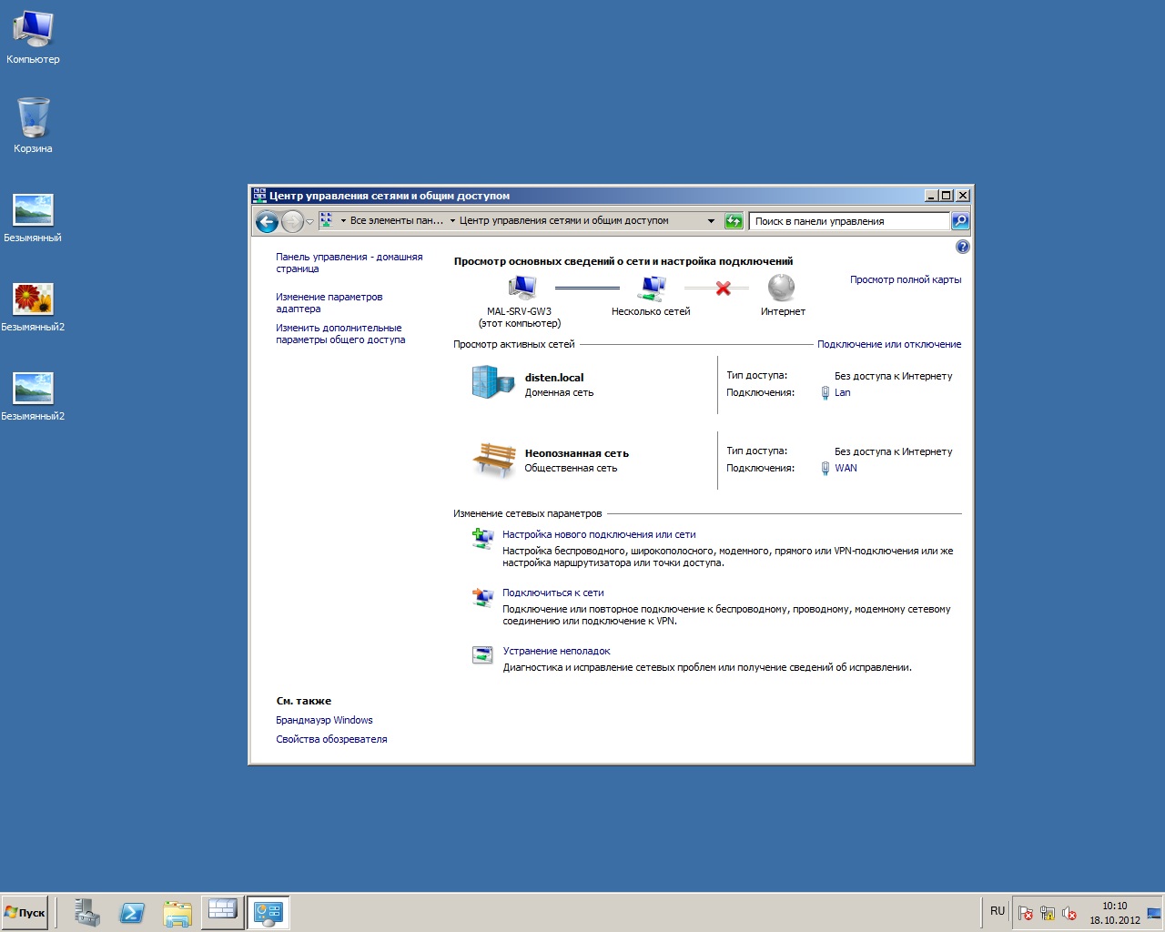The image size is (1165, 932).
Task: Select the 'Корзина' recycle bin icon
Action: click(33, 126)
